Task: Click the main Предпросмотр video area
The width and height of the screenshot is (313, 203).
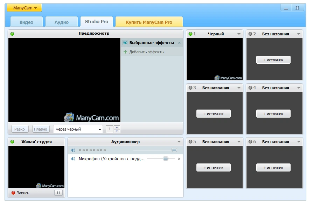Action: 64,80
